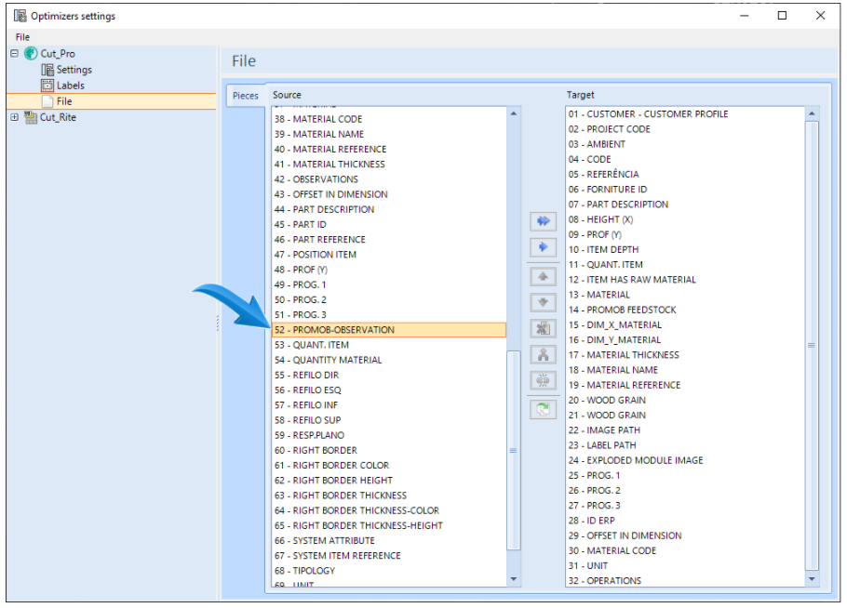Click the restore defaults green arrow button
Viewport: 847px width, 608px height.
[543, 410]
